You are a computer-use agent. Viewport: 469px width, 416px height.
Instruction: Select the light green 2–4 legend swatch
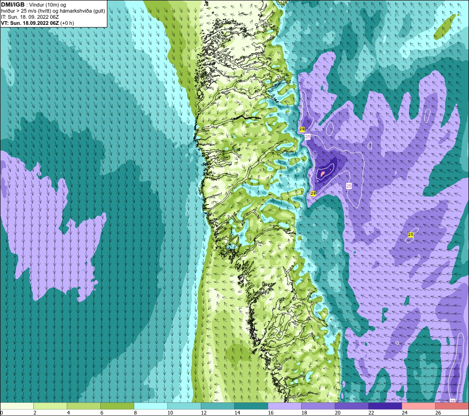click(x=50, y=406)
